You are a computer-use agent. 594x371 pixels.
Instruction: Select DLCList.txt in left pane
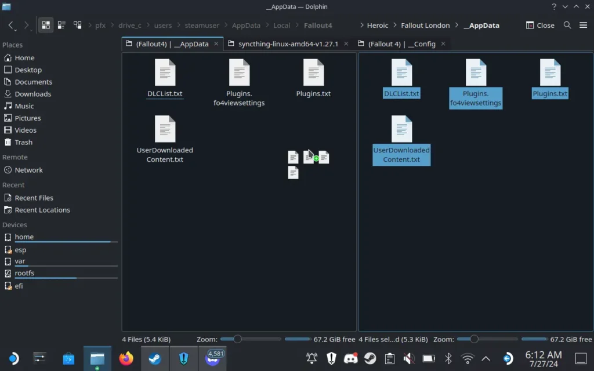[x=165, y=79]
